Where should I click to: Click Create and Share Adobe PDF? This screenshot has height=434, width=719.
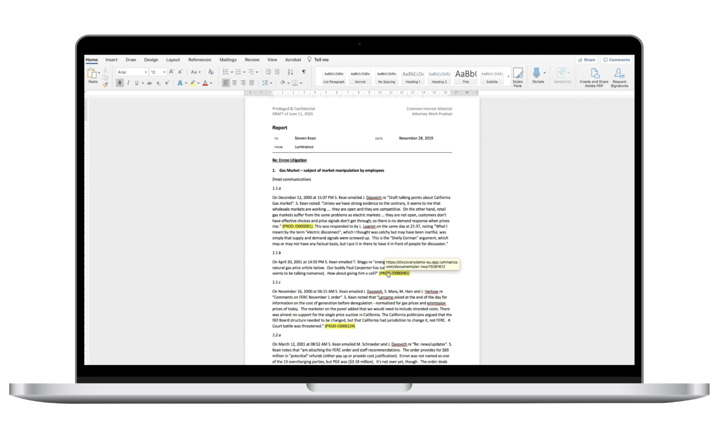coord(594,77)
